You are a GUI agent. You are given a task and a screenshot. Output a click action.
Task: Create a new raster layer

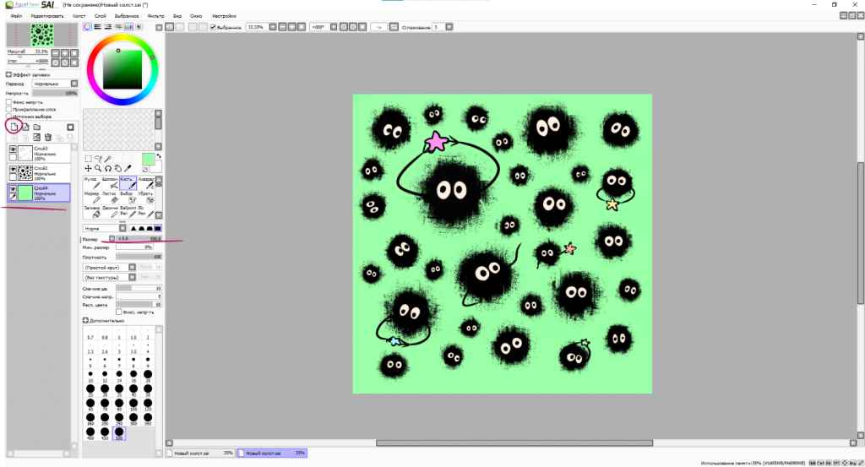(14, 127)
